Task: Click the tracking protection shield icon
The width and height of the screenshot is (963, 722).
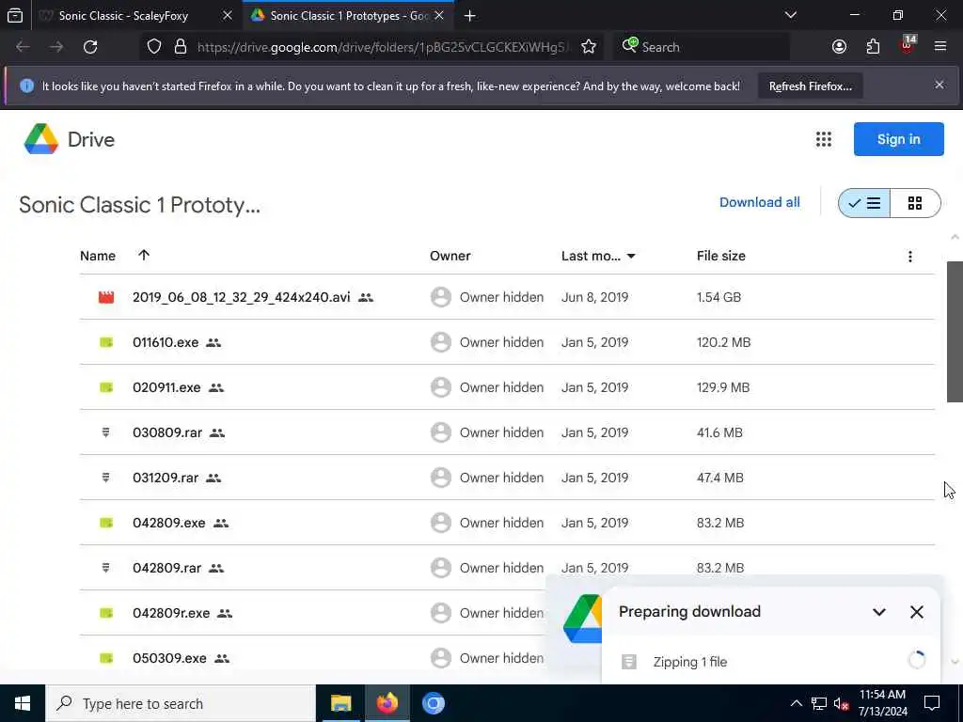Action: pos(154,47)
